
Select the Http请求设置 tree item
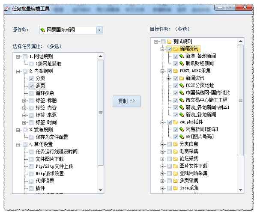tap(49, 173)
